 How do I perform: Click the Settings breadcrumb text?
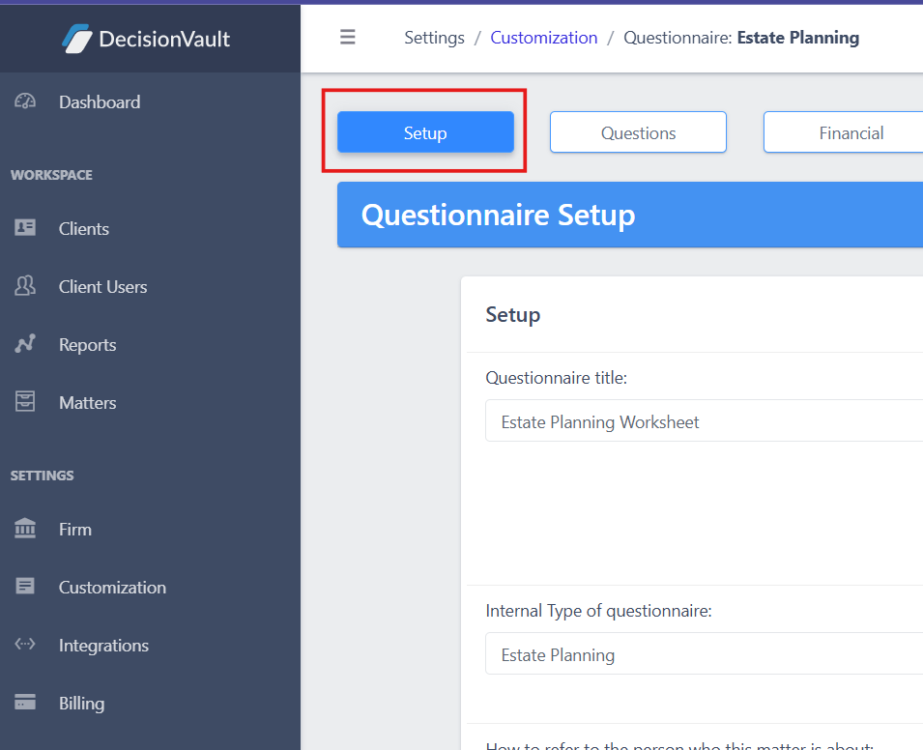click(x=434, y=38)
